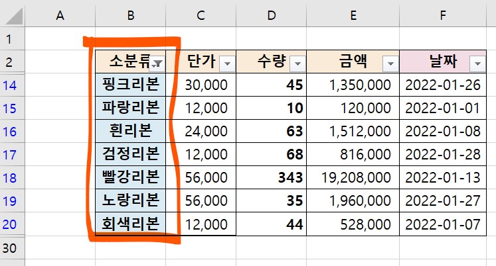Select the quantity cell 343

coord(272,177)
